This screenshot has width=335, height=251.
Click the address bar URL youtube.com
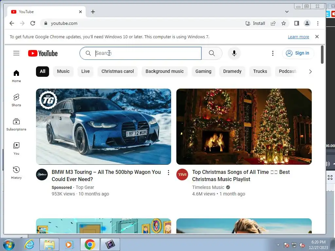pyautogui.click(x=64, y=23)
